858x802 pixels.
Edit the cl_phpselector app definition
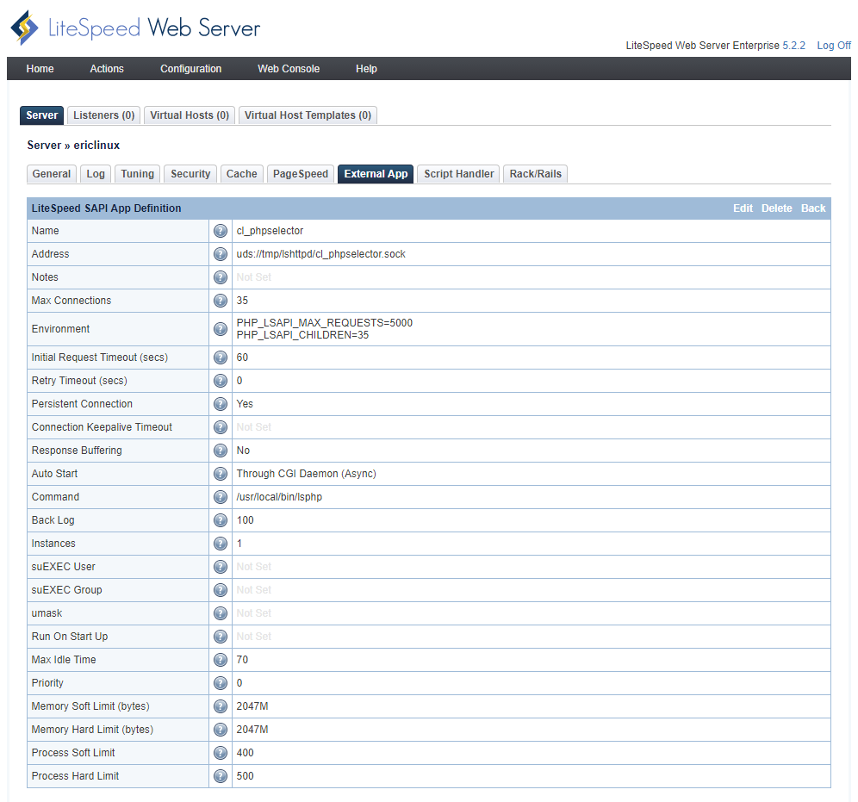(742, 208)
